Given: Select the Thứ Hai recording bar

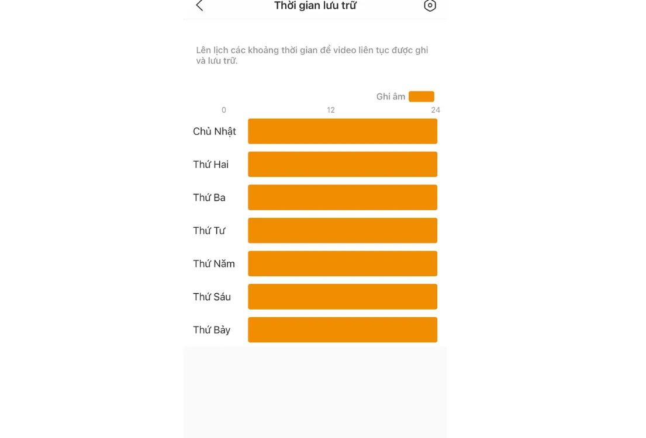Looking at the screenshot, I should [342, 164].
